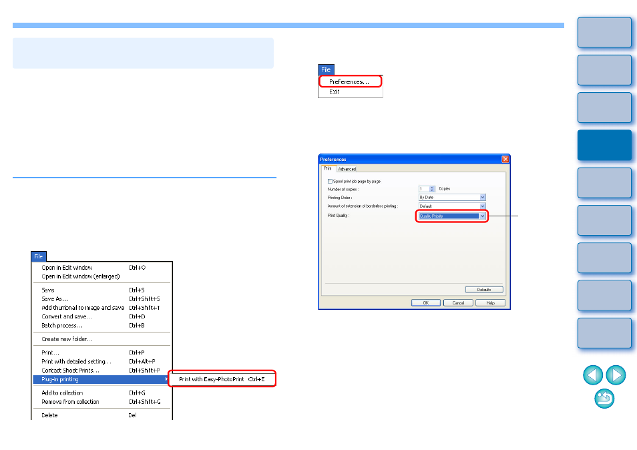Expand the Print Quality dropdown

483,216
